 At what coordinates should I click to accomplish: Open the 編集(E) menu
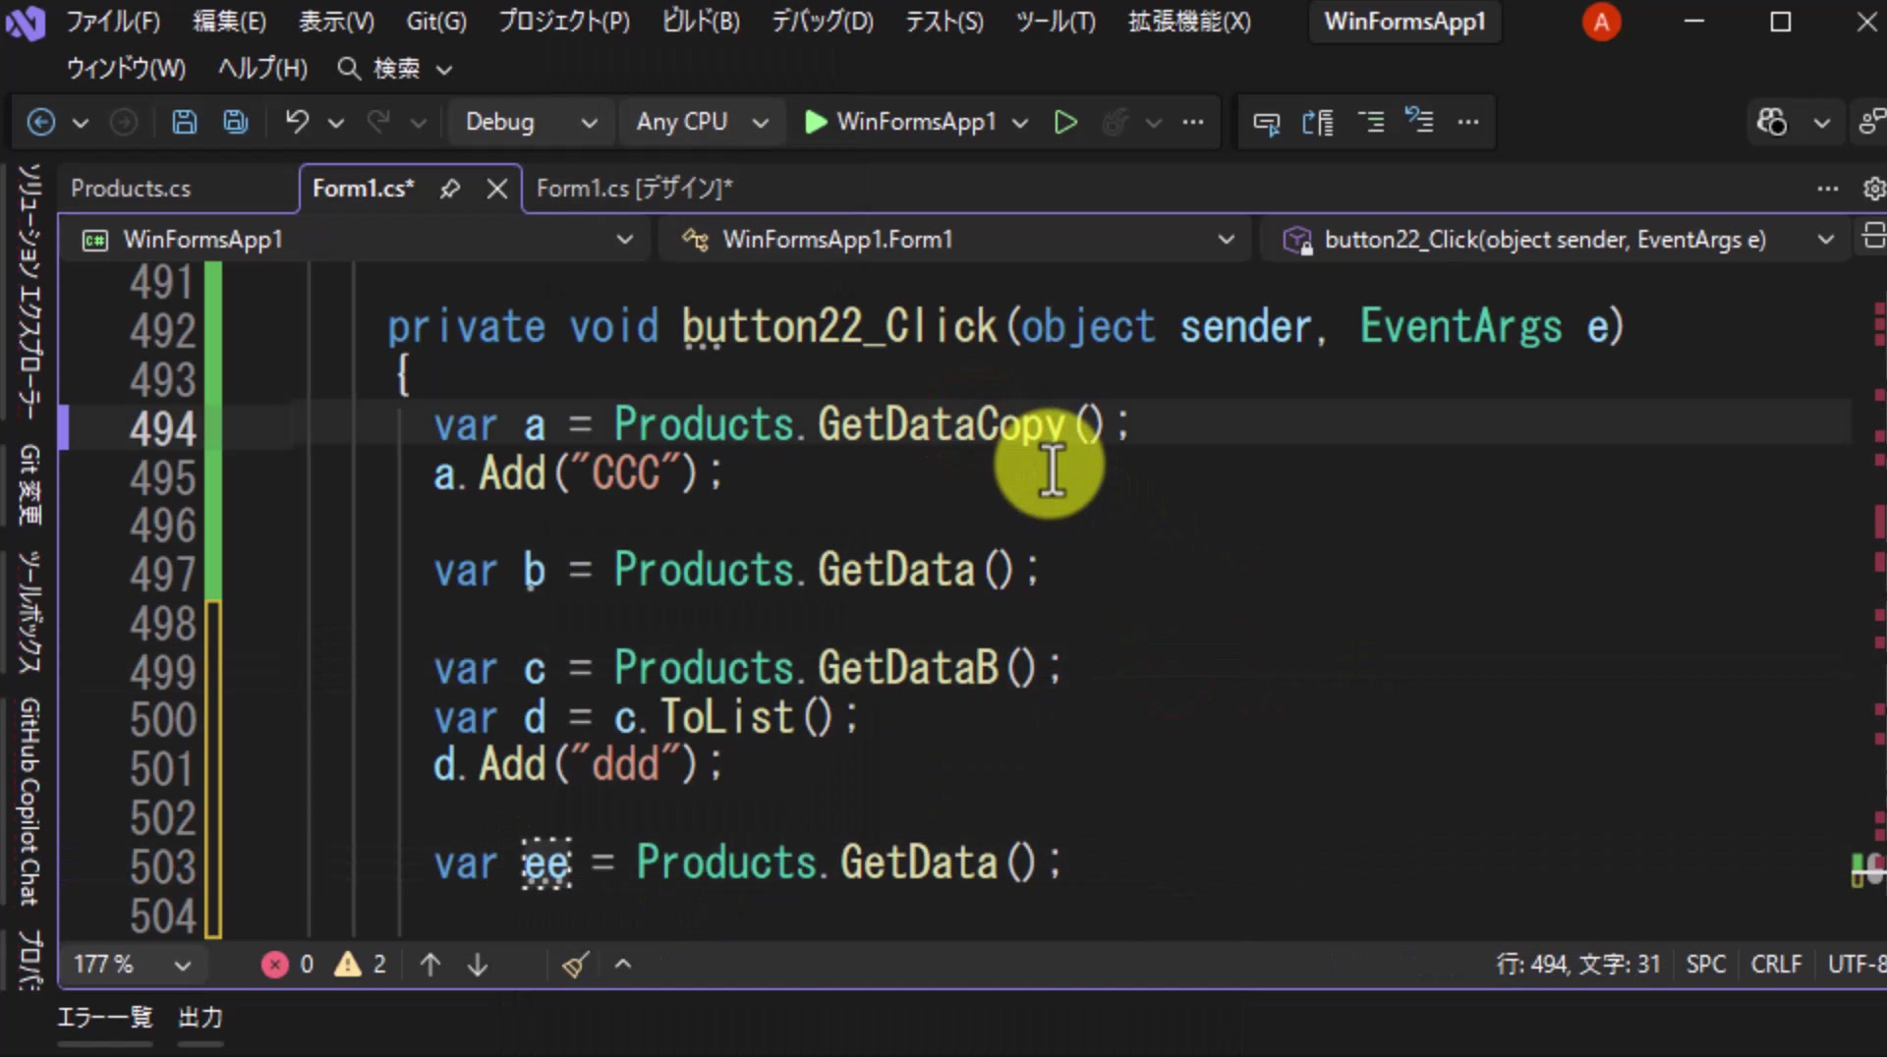[229, 22]
